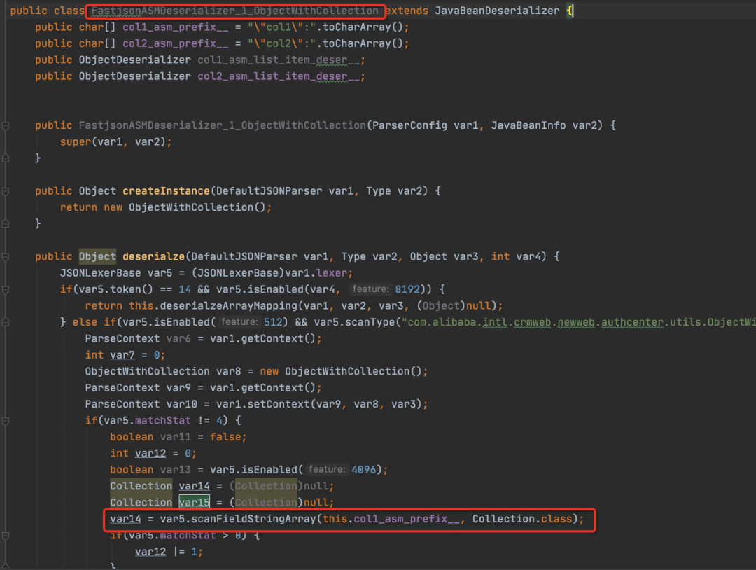Click the "\"col2\":" string literal
This screenshot has width=756, height=570.
[281, 43]
